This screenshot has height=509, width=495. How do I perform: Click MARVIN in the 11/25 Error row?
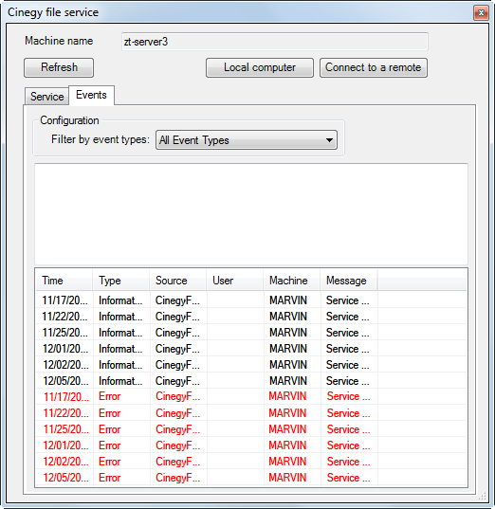(287, 429)
